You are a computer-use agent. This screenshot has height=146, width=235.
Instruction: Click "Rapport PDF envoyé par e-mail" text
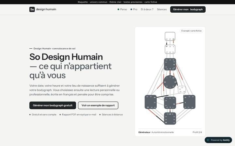pos(79,115)
